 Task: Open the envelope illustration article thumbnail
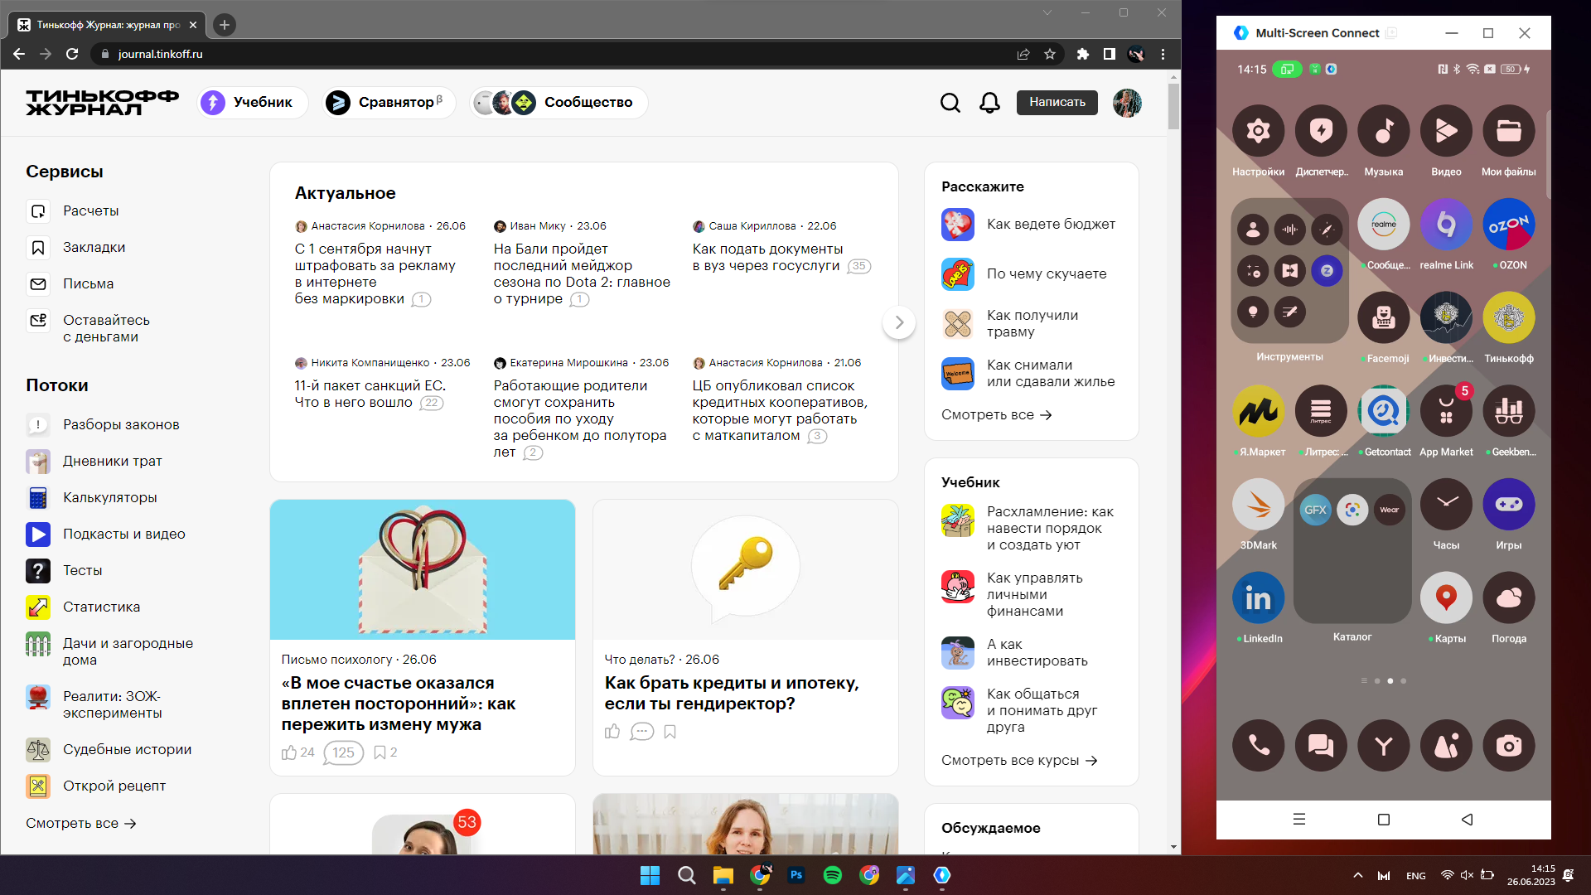423,569
